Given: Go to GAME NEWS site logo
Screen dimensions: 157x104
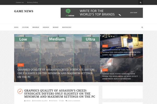Looking at the screenshot, I should pos(24,11).
